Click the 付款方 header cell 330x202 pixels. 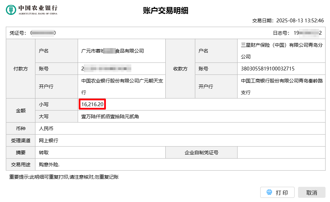click(x=21, y=69)
